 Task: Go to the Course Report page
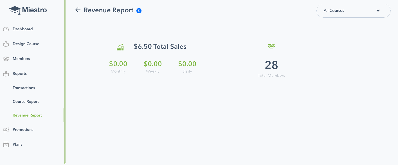coord(26,102)
